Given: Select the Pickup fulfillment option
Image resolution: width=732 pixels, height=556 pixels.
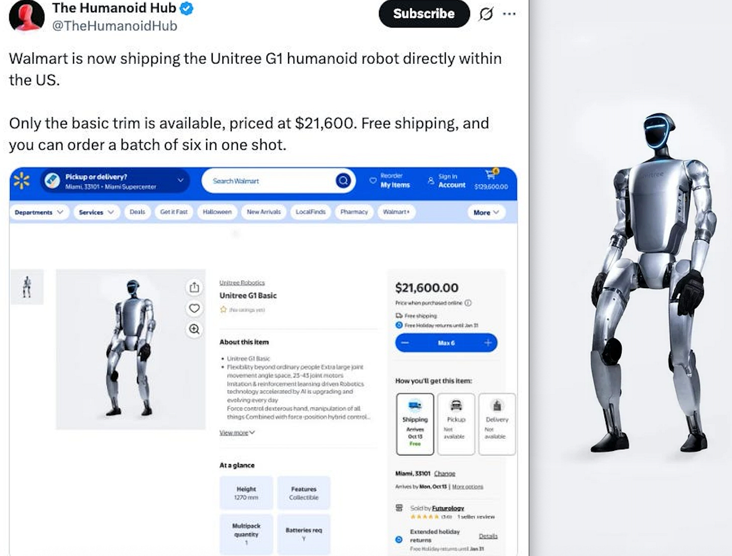Looking at the screenshot, I should (x=456, y=424).
